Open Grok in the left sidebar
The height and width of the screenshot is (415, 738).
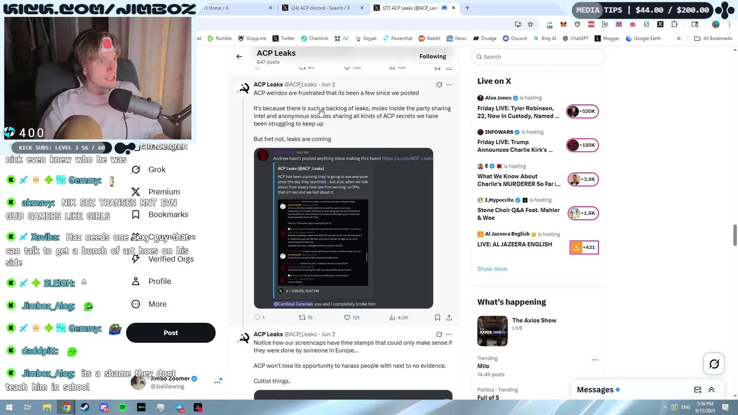[149, 169]
